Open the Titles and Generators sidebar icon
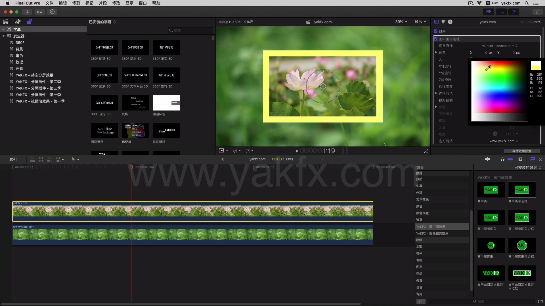The width and height of the screenshot is (545, 306). 30,22
